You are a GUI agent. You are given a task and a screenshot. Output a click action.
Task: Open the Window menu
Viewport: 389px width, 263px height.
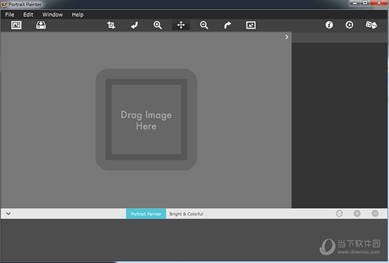[x=53, y=15]
